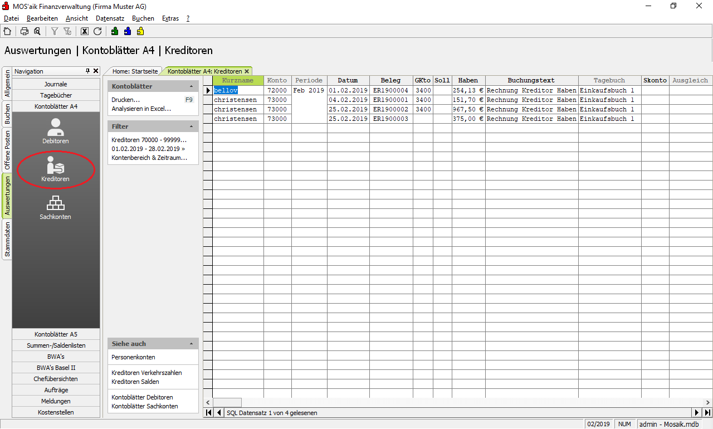Viewport: 713px width, 429px height.
Task: Jump to last record navigation button
Action: tap(707, 413)
